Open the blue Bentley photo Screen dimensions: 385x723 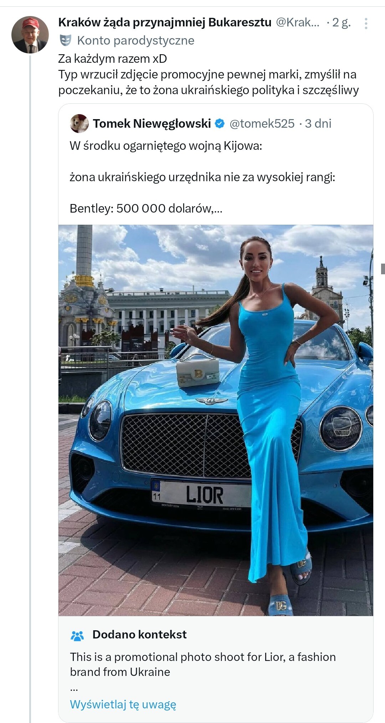tap(216, 420)
